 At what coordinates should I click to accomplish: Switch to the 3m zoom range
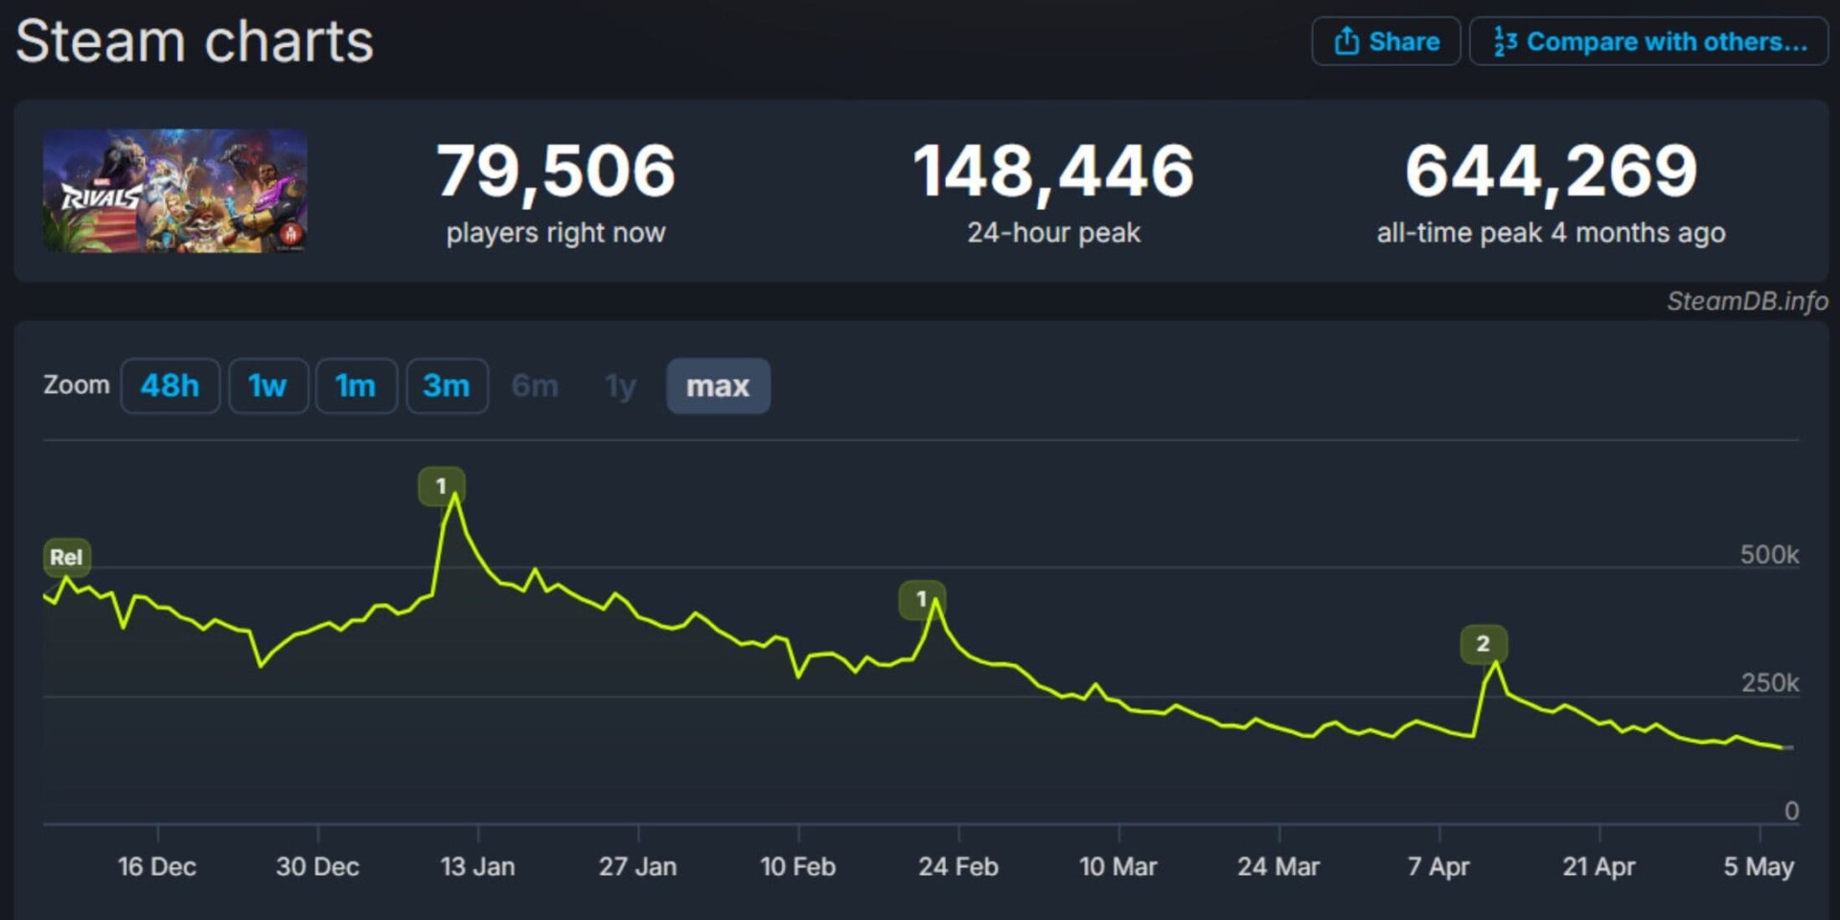tap(447, 385)
